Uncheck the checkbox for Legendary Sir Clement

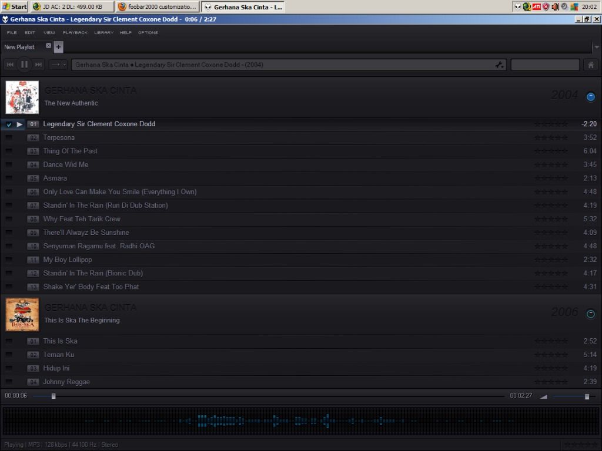tap(9, 124)
